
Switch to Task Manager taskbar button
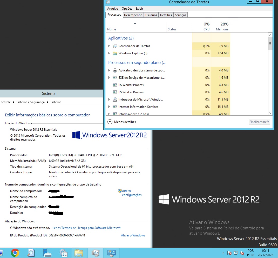coord(95,253)
